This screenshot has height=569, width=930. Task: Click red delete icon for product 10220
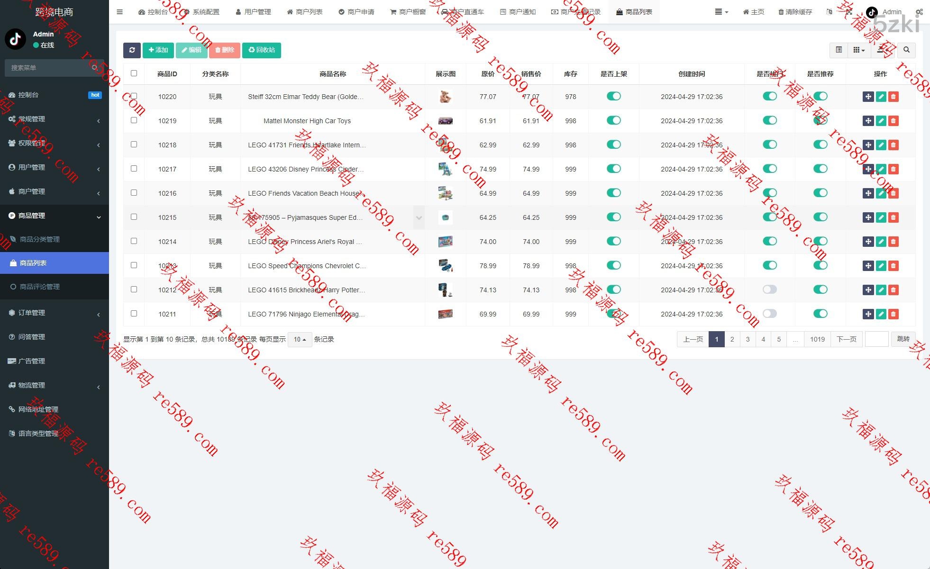coord(894,97)
